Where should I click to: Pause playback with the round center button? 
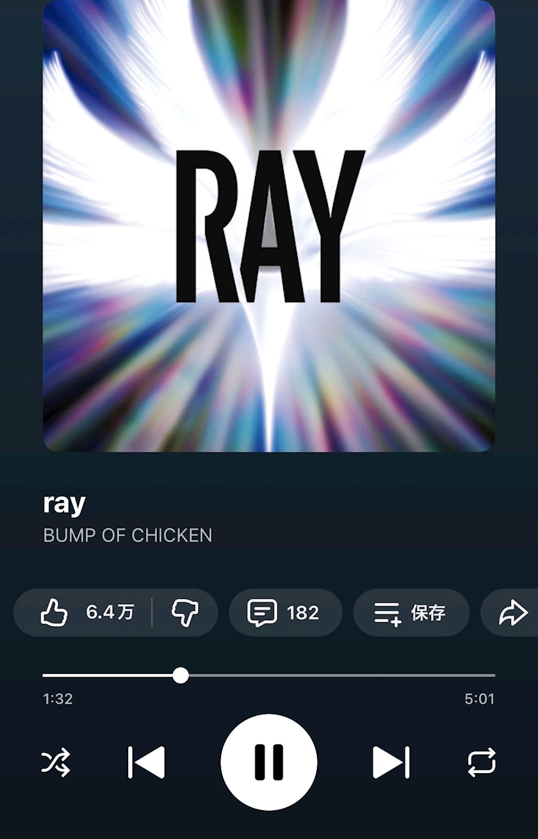click(x=269, y=762)
